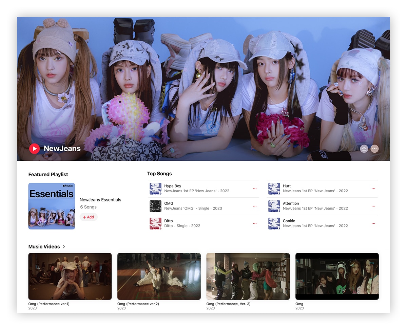Play NewJeans artist radio with red play button

coord(34,149)
